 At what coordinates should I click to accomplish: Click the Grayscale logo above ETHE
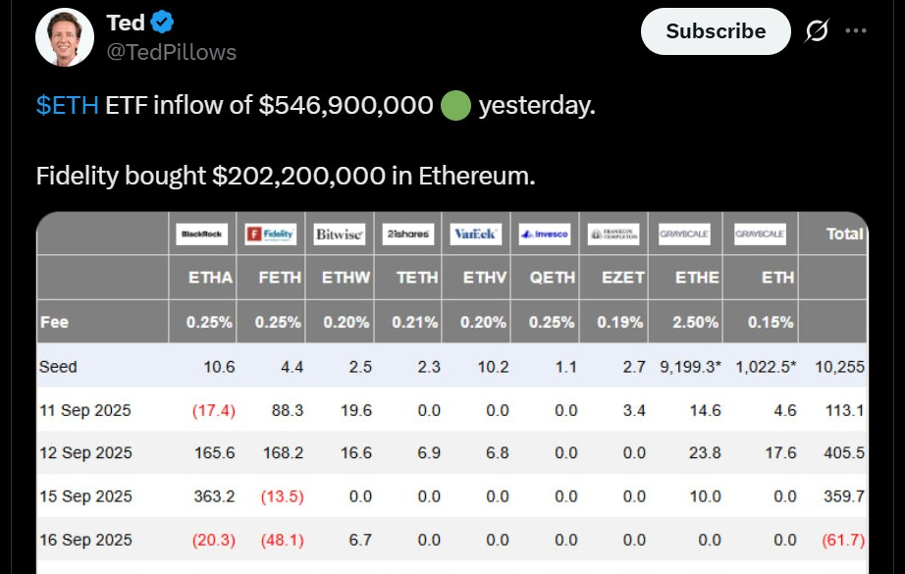point(684,235)
